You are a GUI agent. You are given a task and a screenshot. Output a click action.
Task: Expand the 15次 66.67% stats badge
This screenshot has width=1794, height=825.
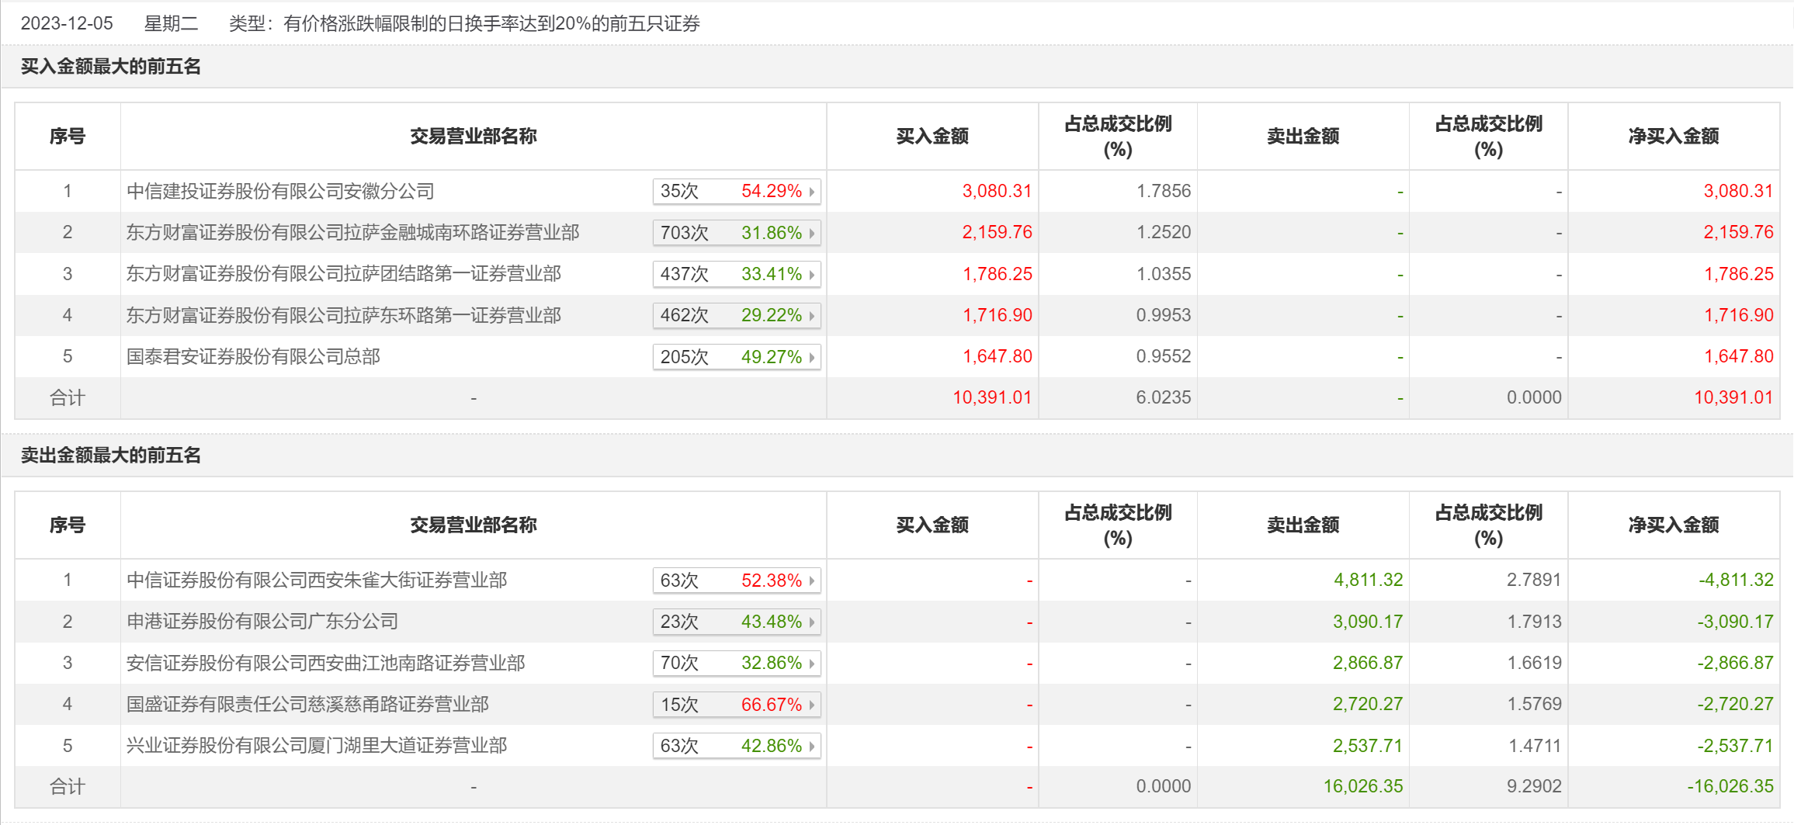737,705
